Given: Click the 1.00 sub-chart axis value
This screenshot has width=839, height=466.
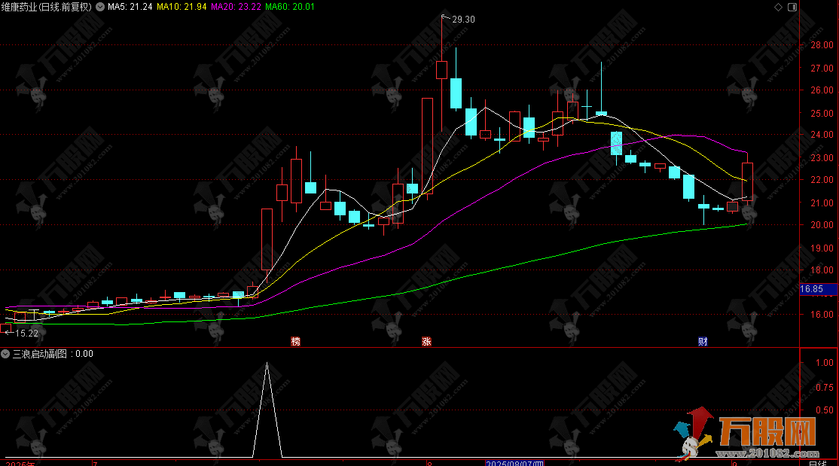Looking at the screenshot, I should (x=824, y=363).
